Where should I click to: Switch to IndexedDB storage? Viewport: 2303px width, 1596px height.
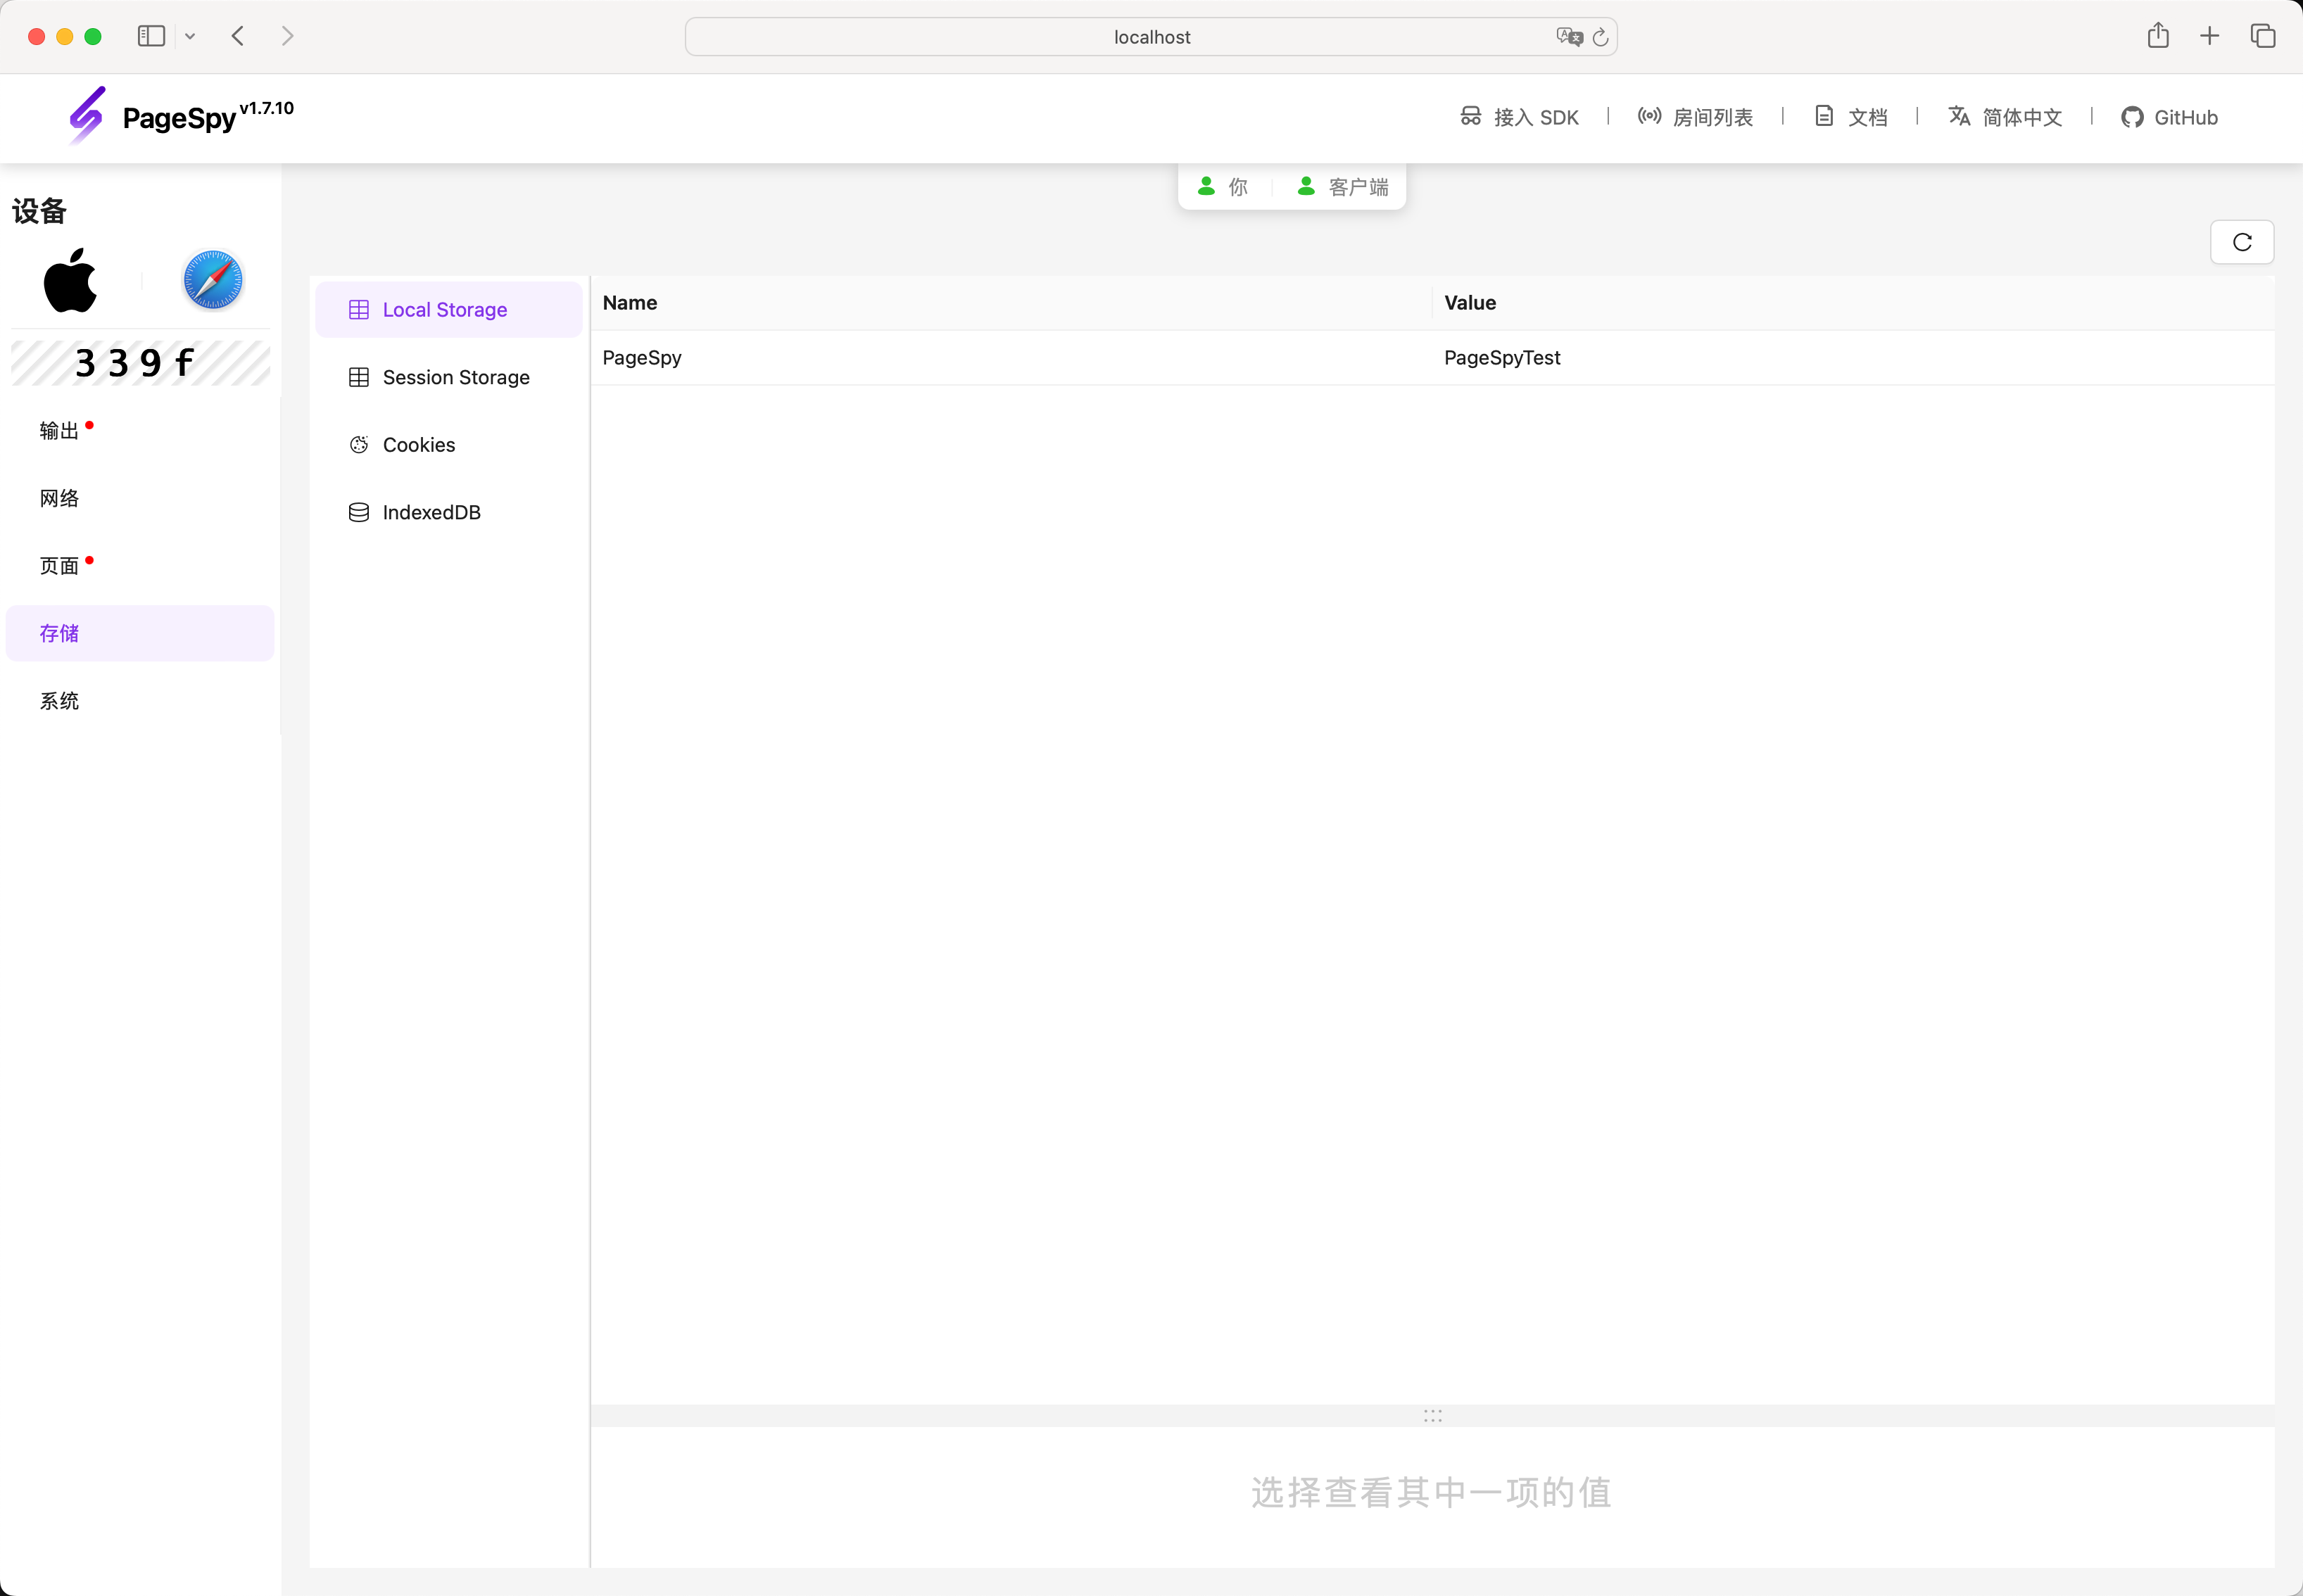point(449,512)
